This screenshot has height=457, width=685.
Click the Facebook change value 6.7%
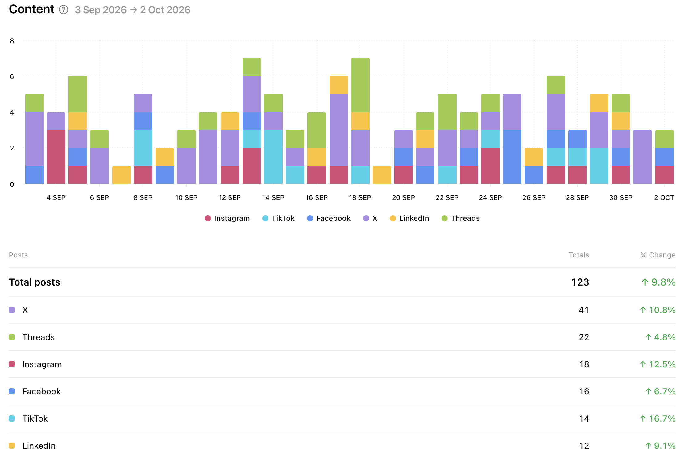click(660, 391)
